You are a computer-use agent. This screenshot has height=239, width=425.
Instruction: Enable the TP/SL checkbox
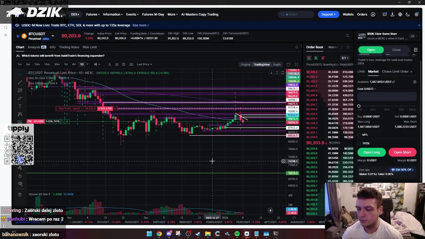pyautogui.click(x=359, y=143)
